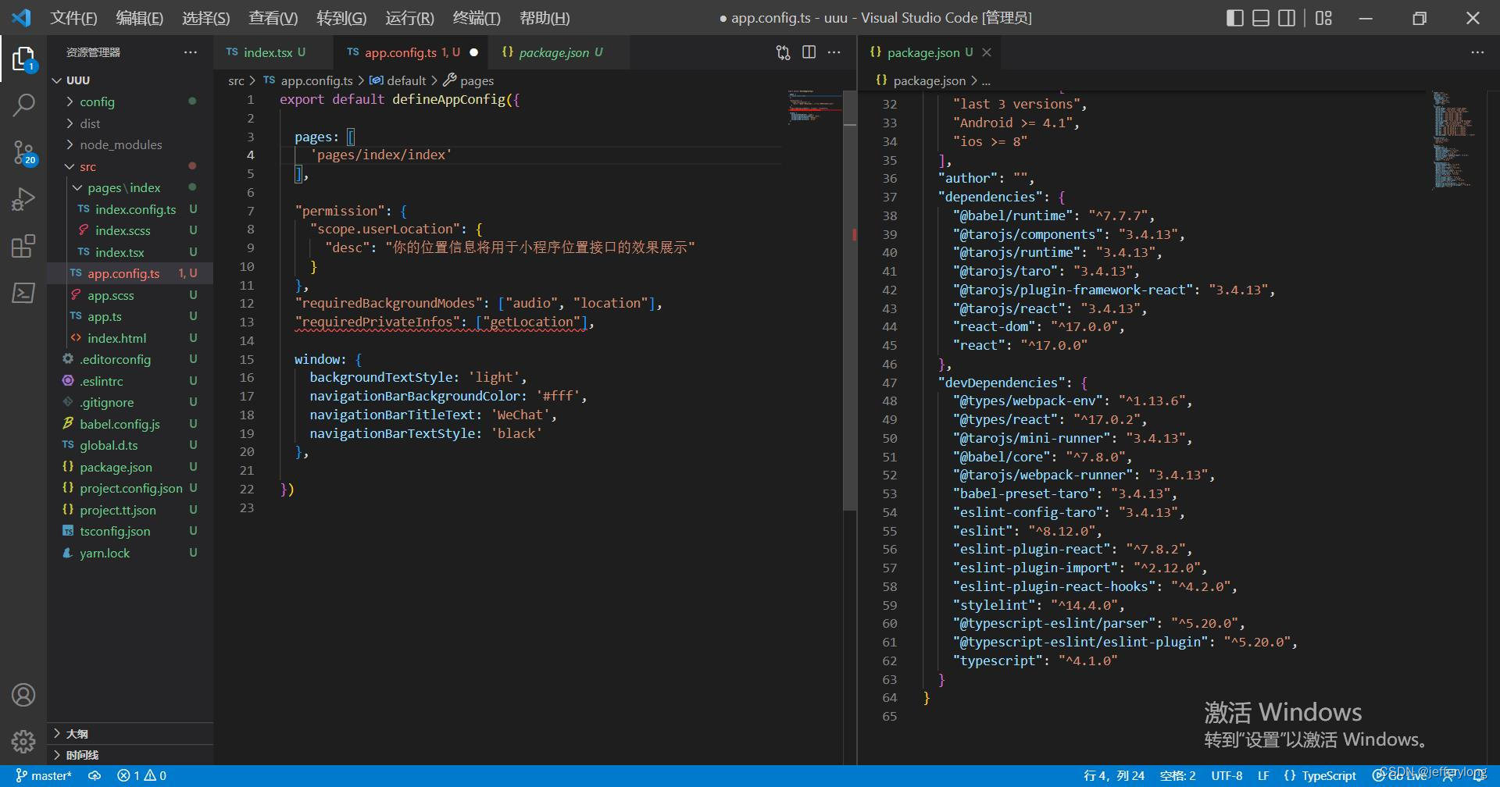The image size is (1500, 787).
Task: Open the Run and Debug view
Action: click(23, 199)
